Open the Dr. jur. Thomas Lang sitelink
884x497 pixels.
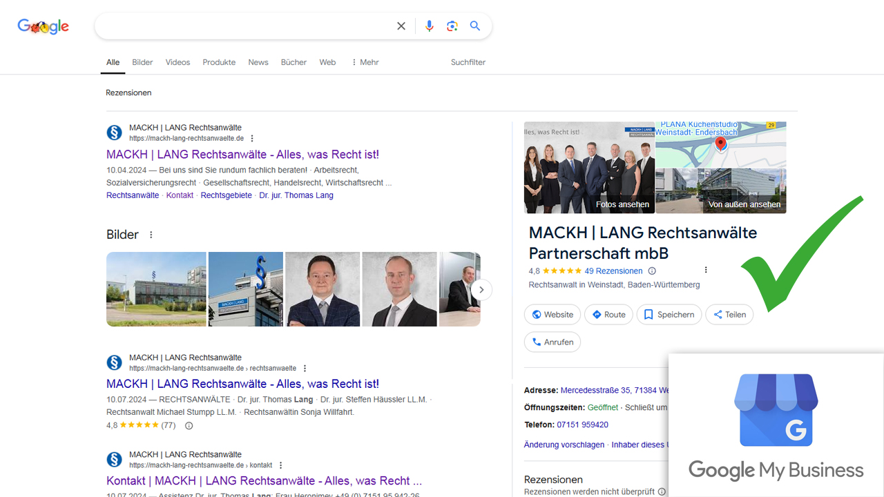click(296, 195)
